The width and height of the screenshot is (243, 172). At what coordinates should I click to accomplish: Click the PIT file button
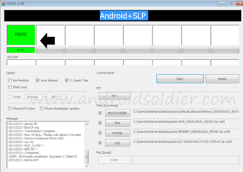click(114, 96)
